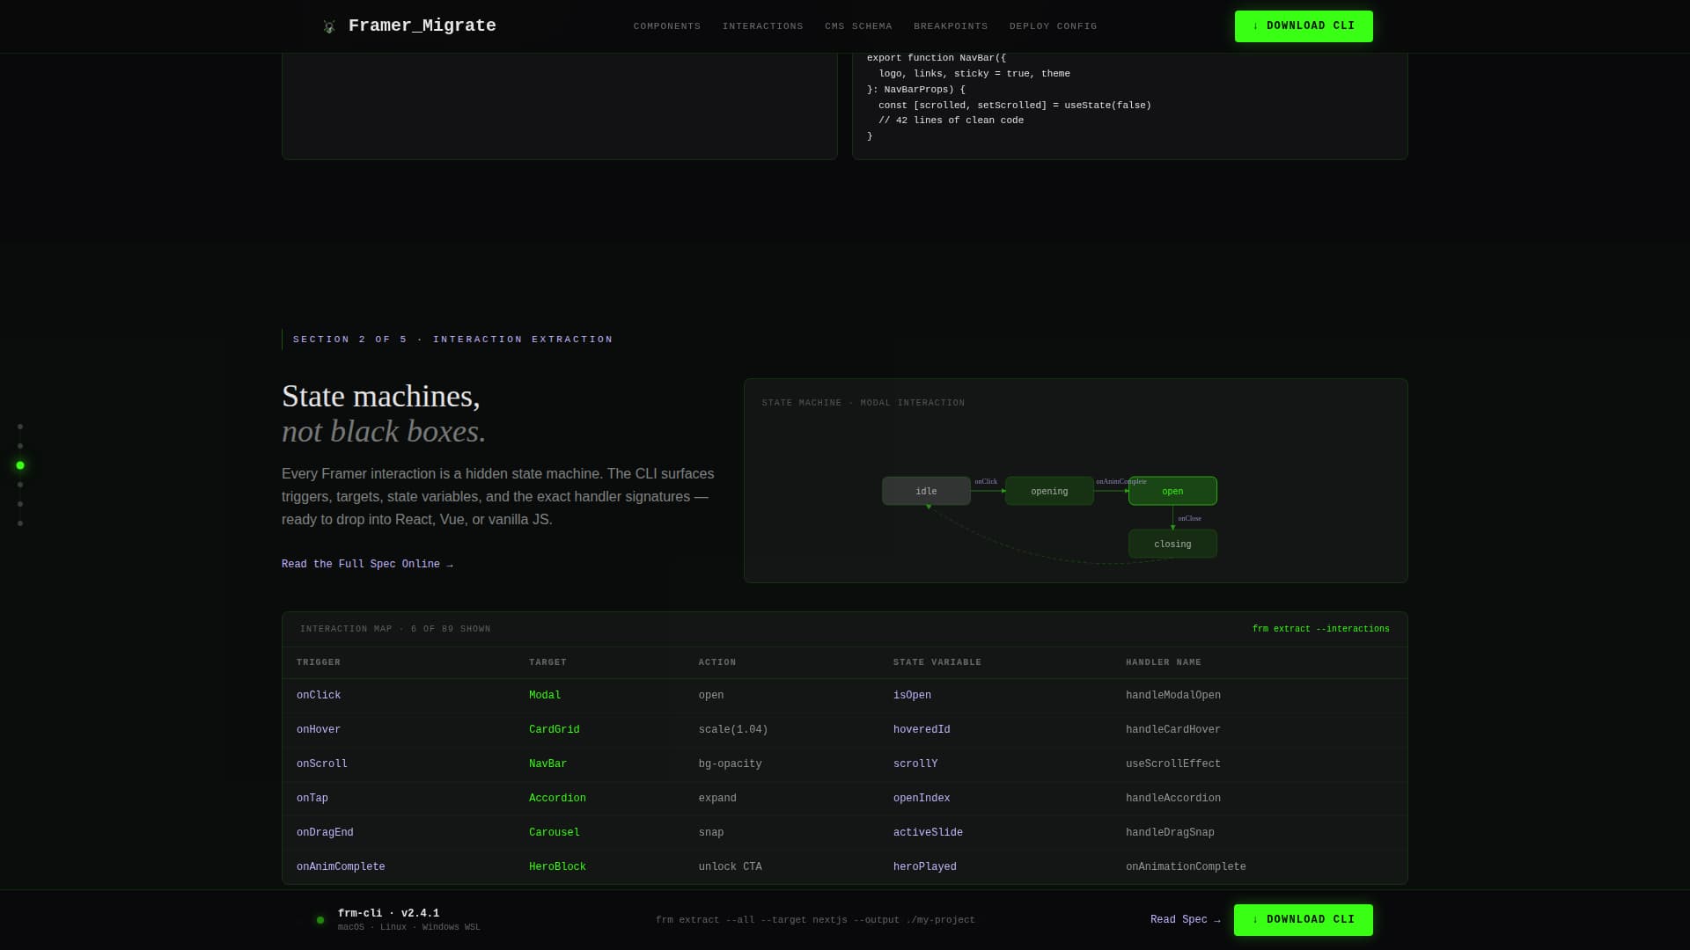Screen dimensions: 1690x950
Task: Open the Deploy Config nav link
Action: pos(1053,26)
